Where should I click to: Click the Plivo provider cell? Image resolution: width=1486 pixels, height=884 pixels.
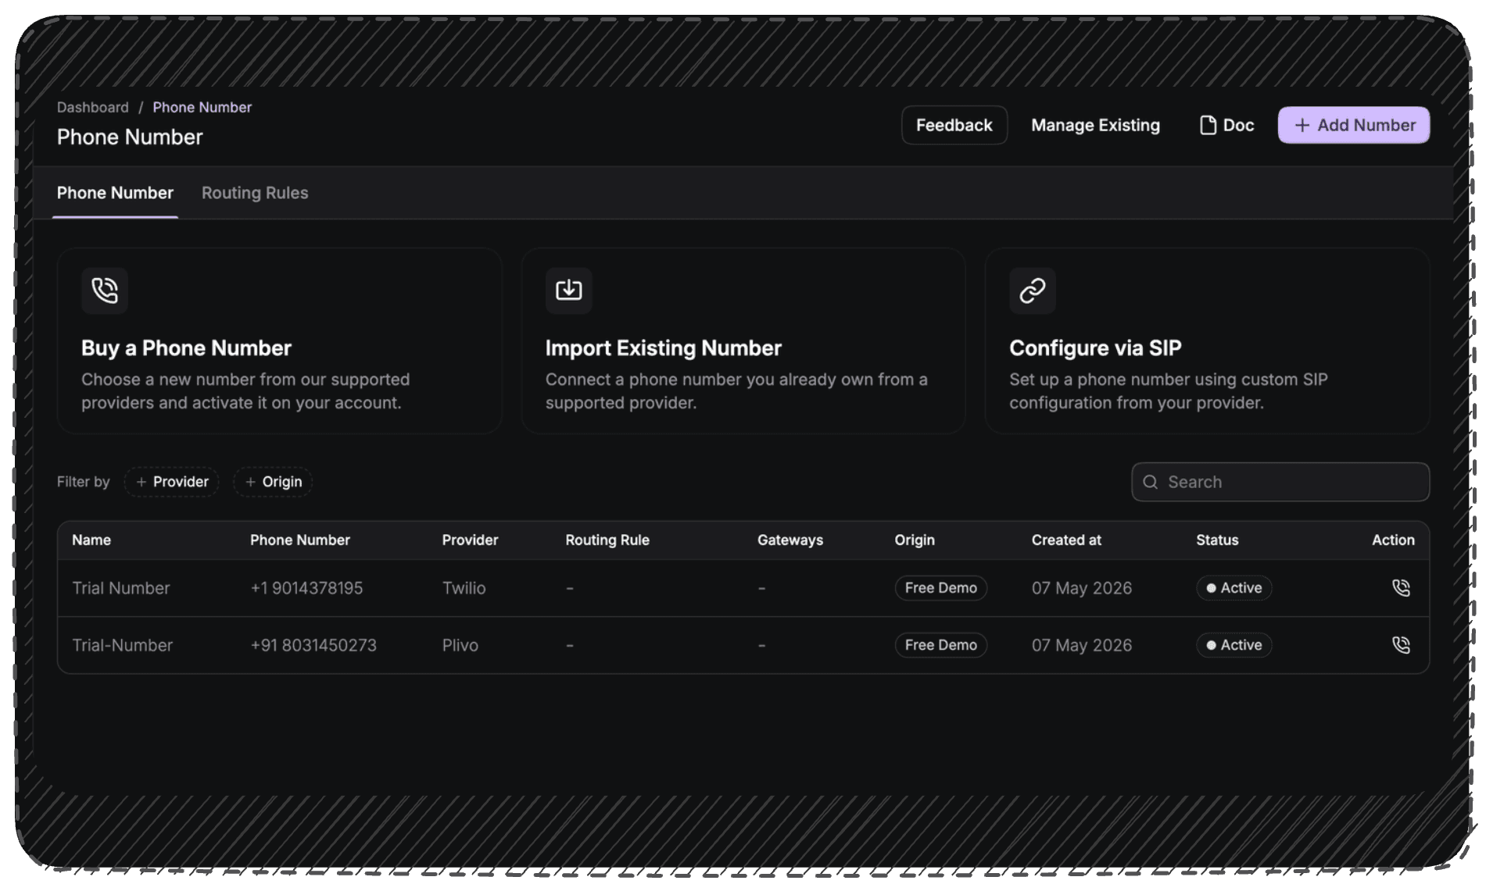pyautogui.click(x=460, y=645)
